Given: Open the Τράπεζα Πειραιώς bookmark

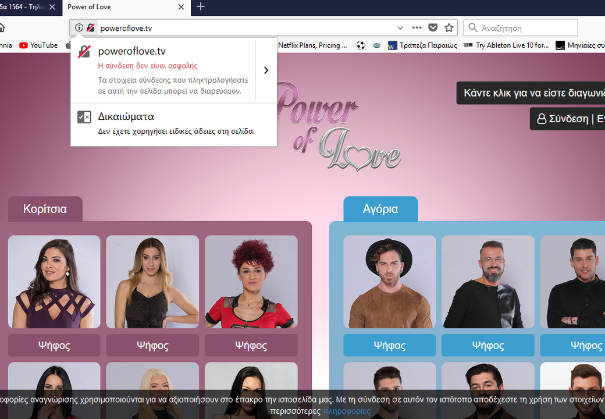Looking at the screenshot, I should [422, 45].
